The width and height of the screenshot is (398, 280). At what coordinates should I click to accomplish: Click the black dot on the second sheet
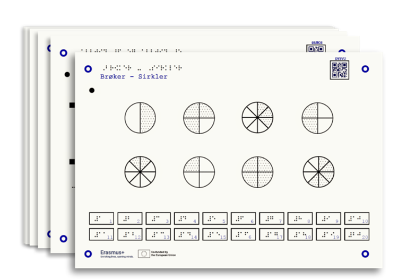67,75
